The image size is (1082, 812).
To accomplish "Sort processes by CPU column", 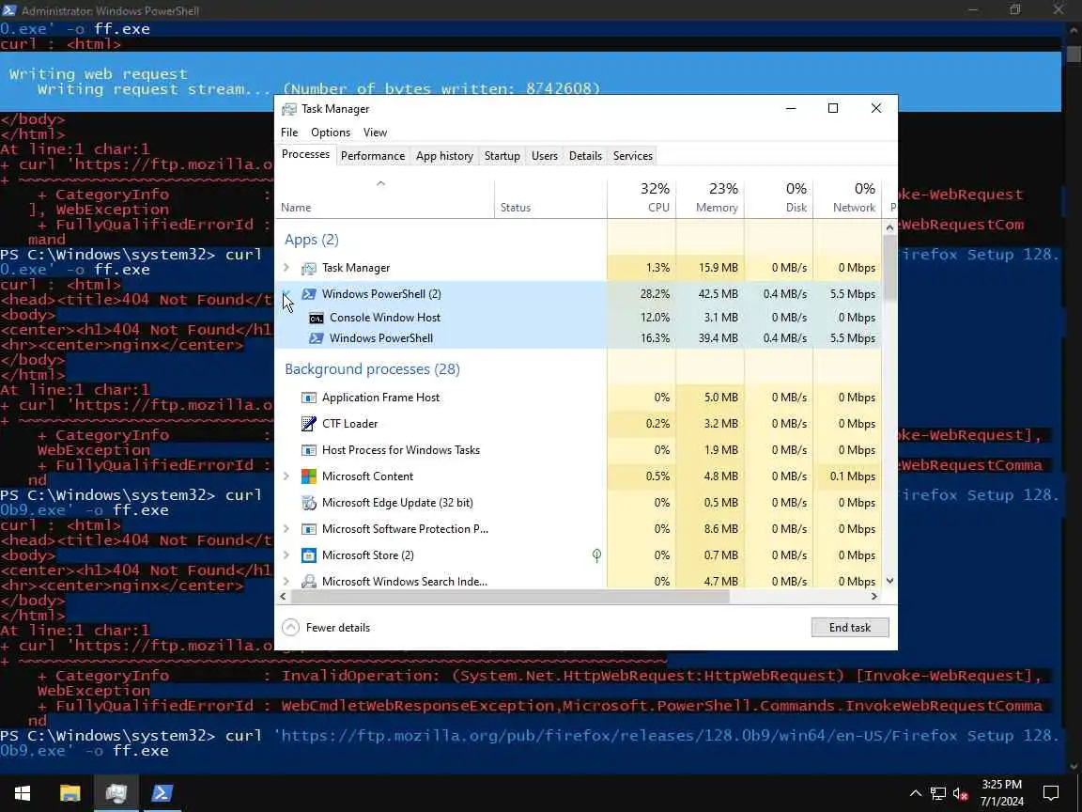I will 641,197.
